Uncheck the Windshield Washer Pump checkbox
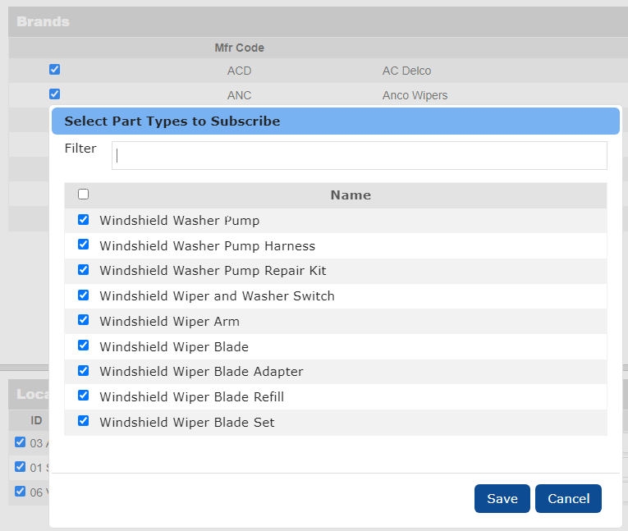The height and width of the screenshot is (531, 628). click(83, 220)
